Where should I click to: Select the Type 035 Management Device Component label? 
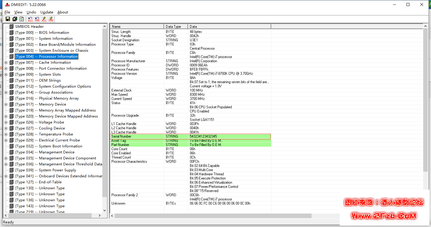pos(56,158)
